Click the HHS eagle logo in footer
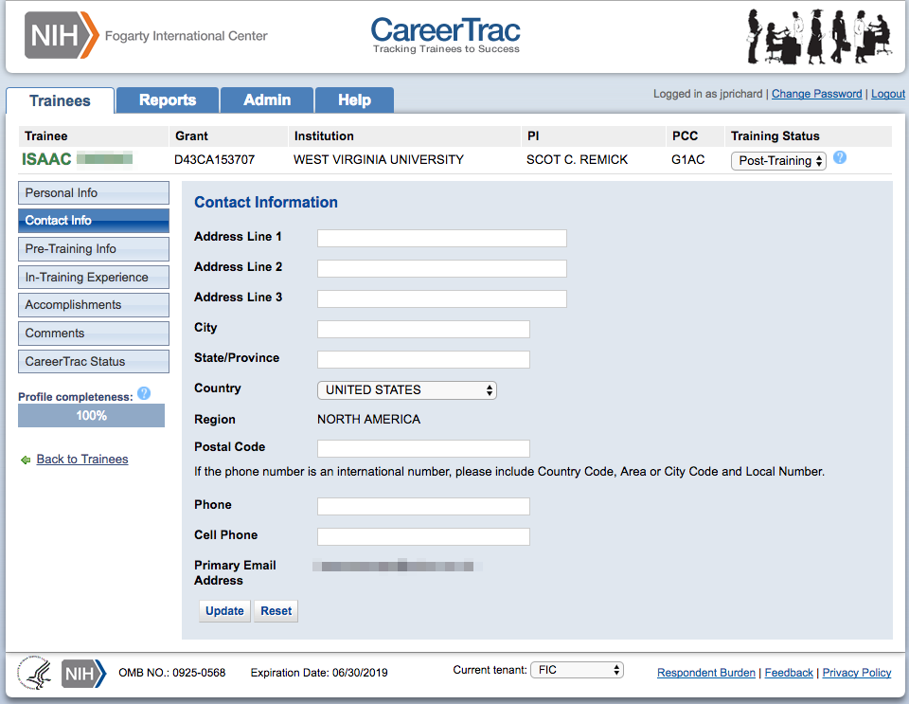Screen dimensions: 909x704 tap(34, 673)
